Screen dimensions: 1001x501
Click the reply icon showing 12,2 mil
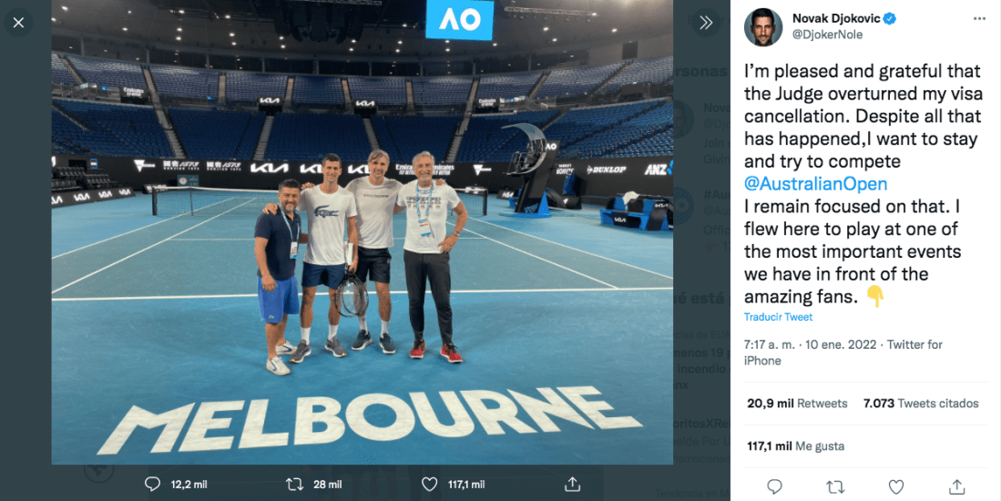pyautogui.click(x=153, y=485)
